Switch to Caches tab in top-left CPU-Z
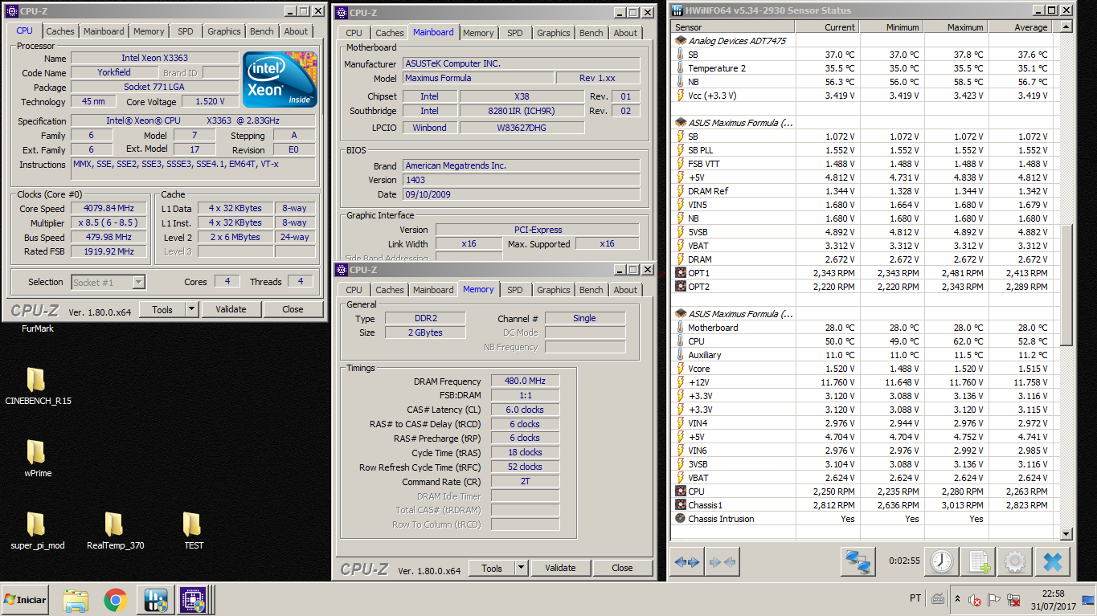Viewport: 1097px width, 616px height. pos(59,31)
